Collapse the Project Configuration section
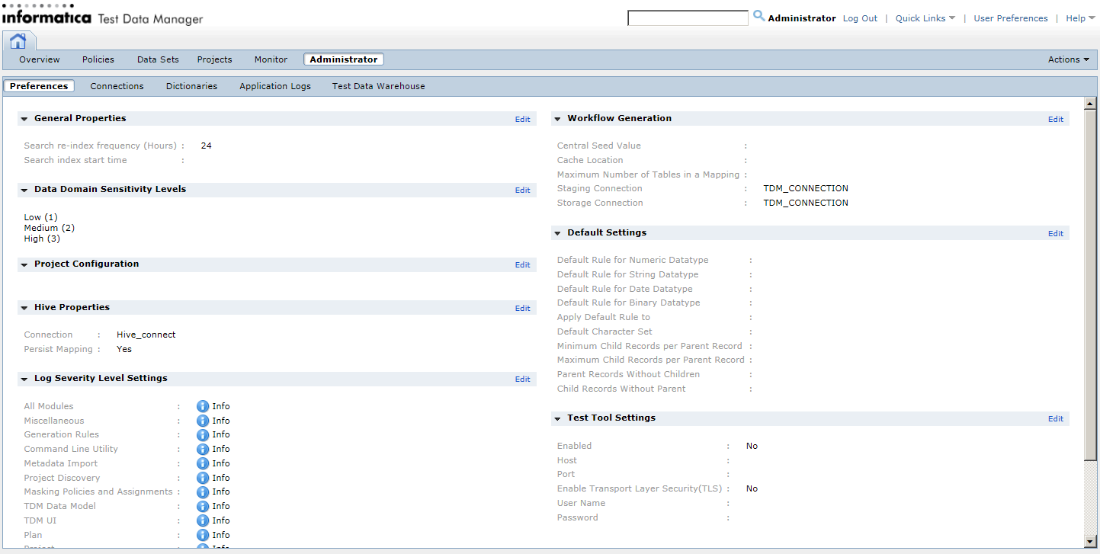 pyautogui.click(x=24, y=264)
